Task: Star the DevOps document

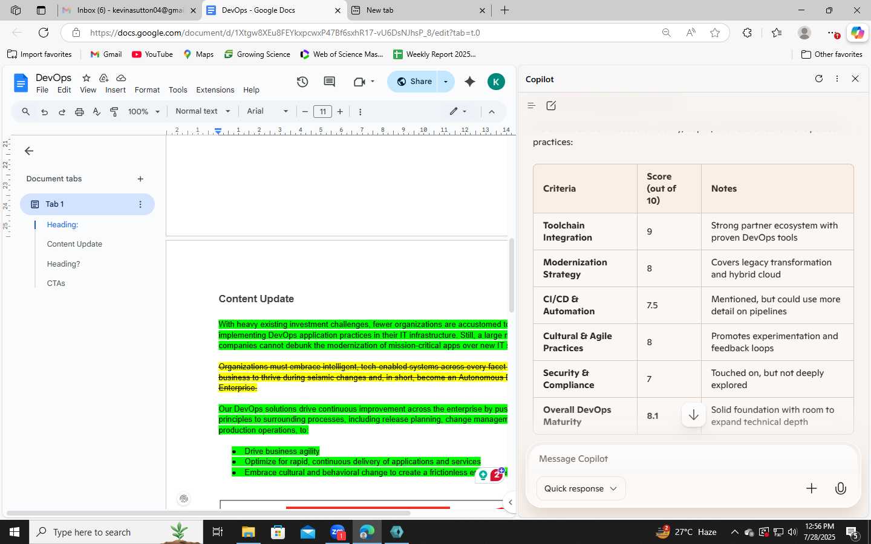Action: click(86, 78)
